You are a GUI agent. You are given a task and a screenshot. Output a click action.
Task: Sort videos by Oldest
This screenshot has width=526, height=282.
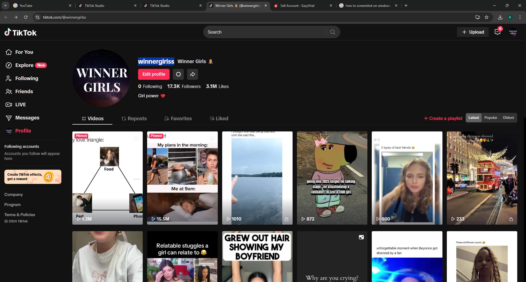(x=508, y=118)
